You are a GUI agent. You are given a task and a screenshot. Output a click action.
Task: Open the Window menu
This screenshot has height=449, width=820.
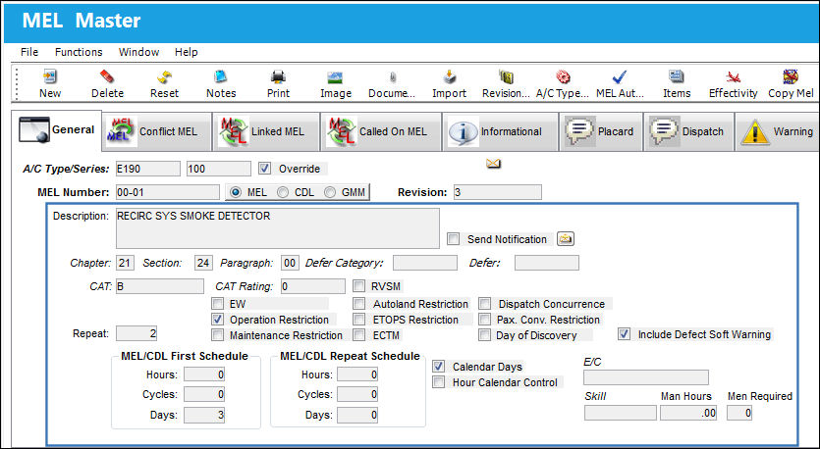coord(138,52)
